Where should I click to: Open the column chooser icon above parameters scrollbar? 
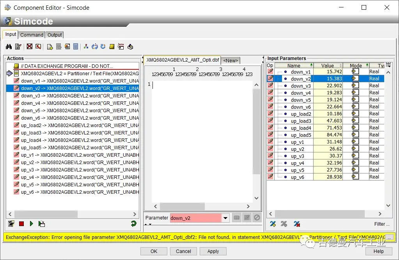tap(388, 65)
